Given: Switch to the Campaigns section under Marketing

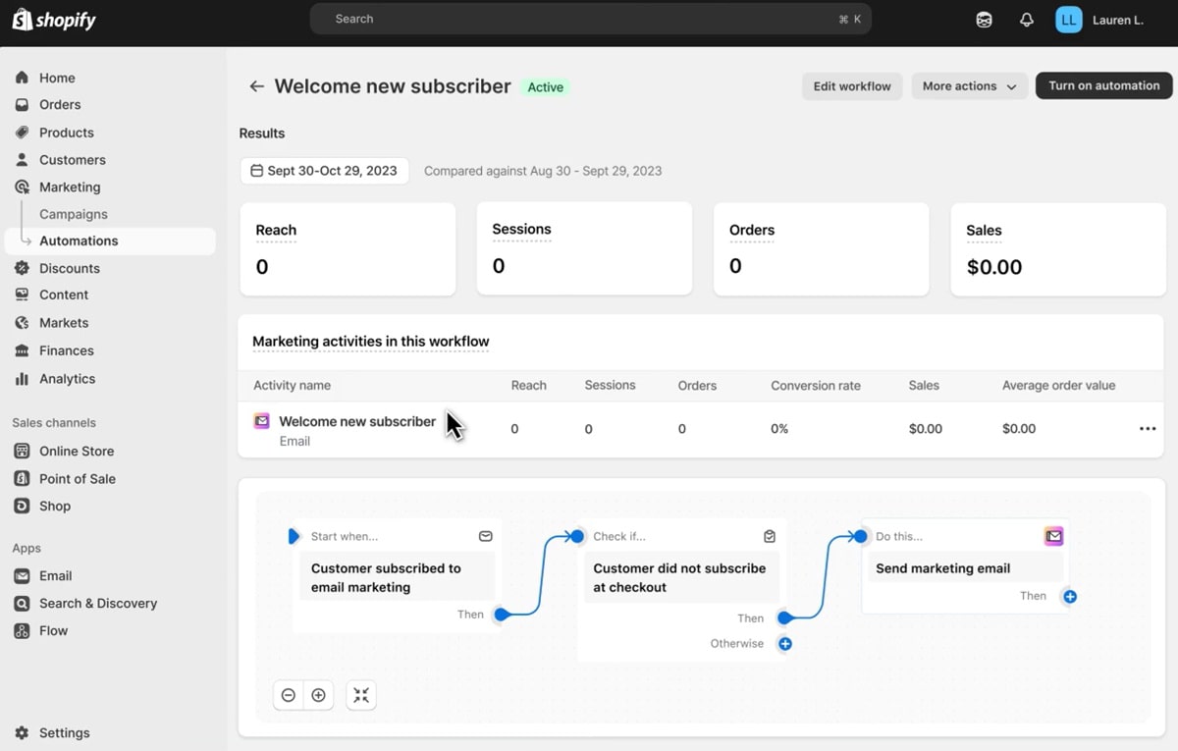Looking at the screenshot, I should click(73, 214).
